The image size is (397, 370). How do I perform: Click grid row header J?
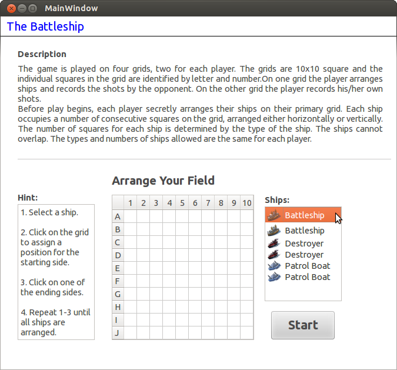[x=118, y=332]
